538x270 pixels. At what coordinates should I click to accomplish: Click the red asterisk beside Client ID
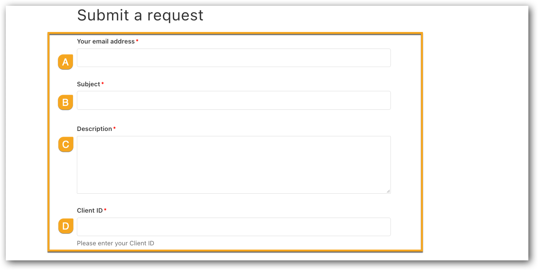pos(105,210)
